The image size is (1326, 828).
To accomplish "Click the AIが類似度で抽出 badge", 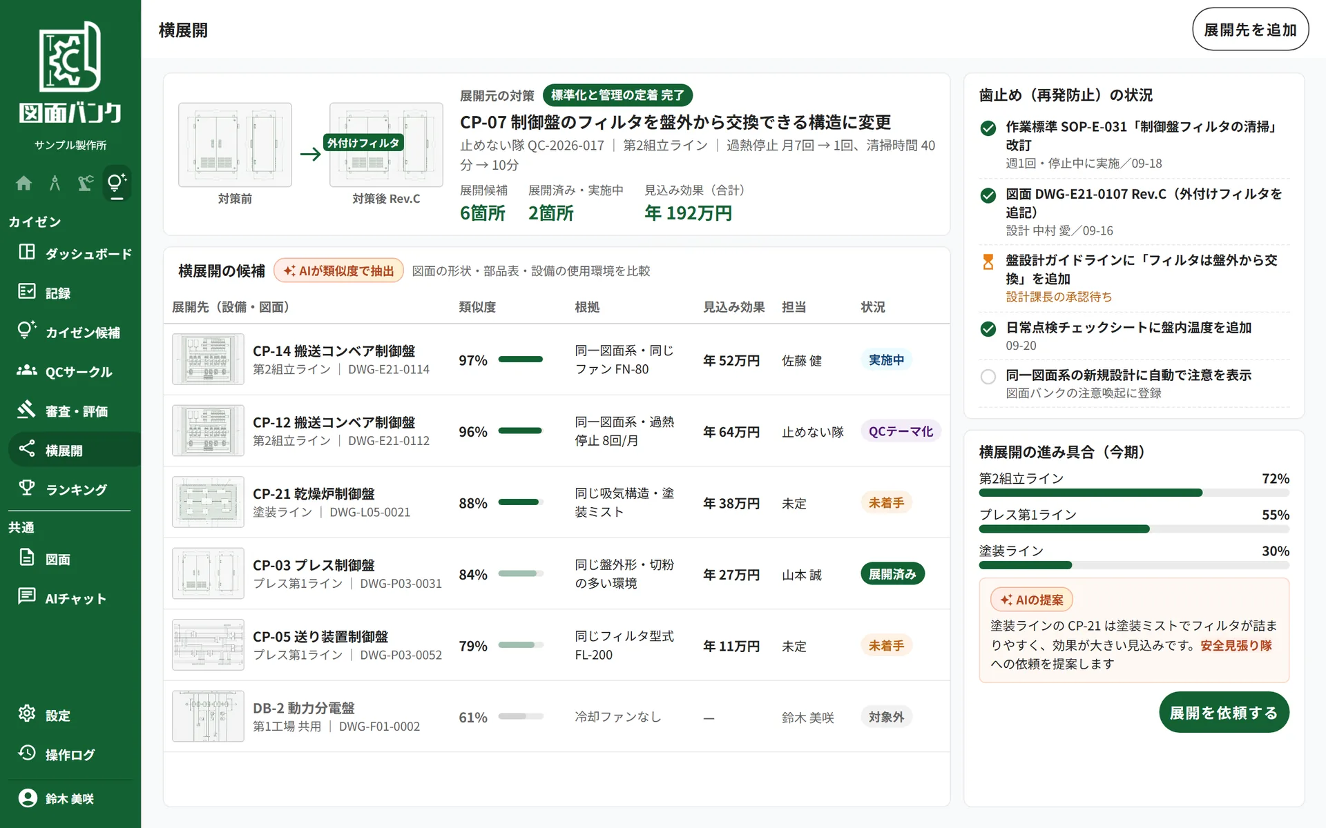I will click(x=338, y=270).
